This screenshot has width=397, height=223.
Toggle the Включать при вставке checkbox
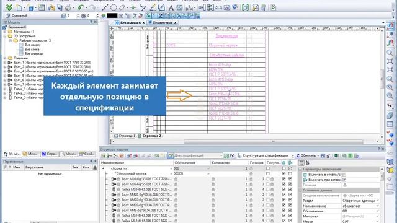[x=344, y=180]
